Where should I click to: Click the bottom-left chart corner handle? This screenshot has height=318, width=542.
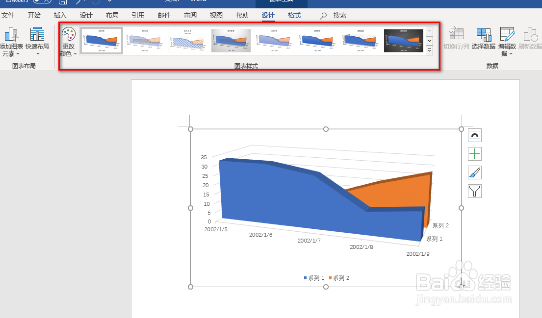190,287
